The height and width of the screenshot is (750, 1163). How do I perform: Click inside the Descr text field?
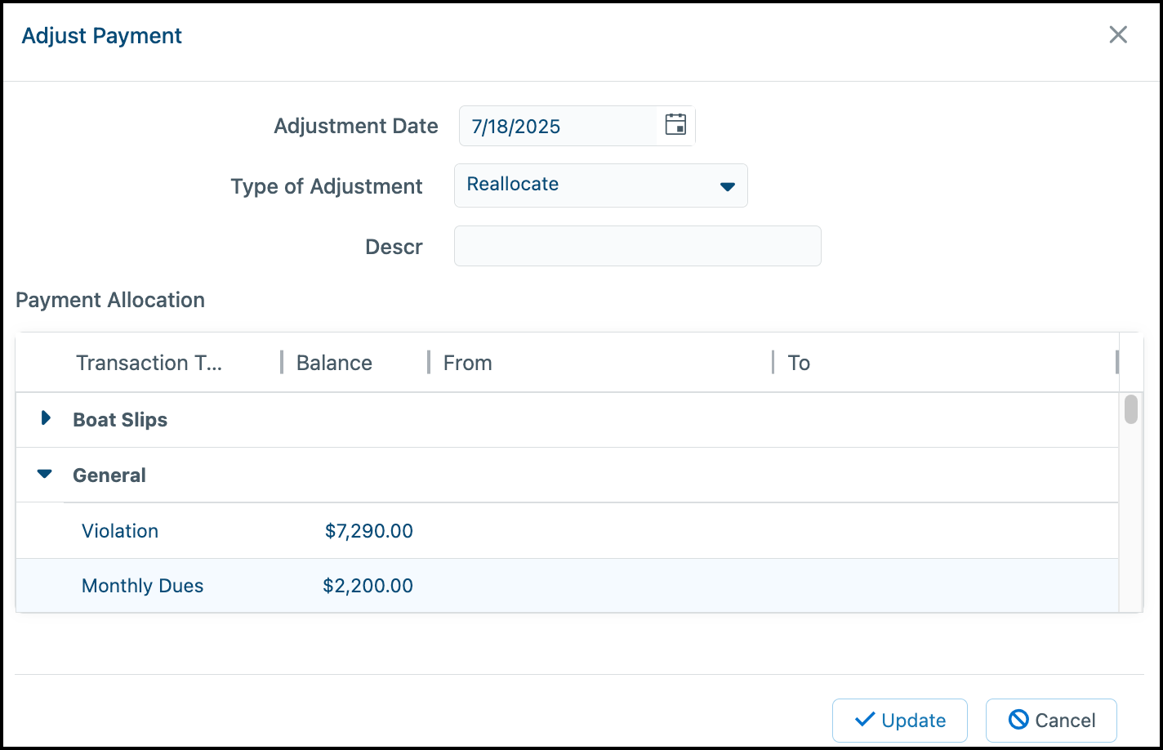pyautogui.click(x=637, y=245)
